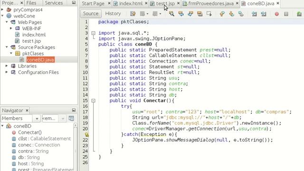The width and height of the screenshot is (304, 171).
Task: Close the frmProveedores.java tab
Action: [x=237, y=3]
